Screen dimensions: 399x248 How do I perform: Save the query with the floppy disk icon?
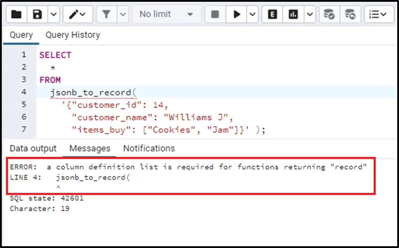tap(38, 15)
